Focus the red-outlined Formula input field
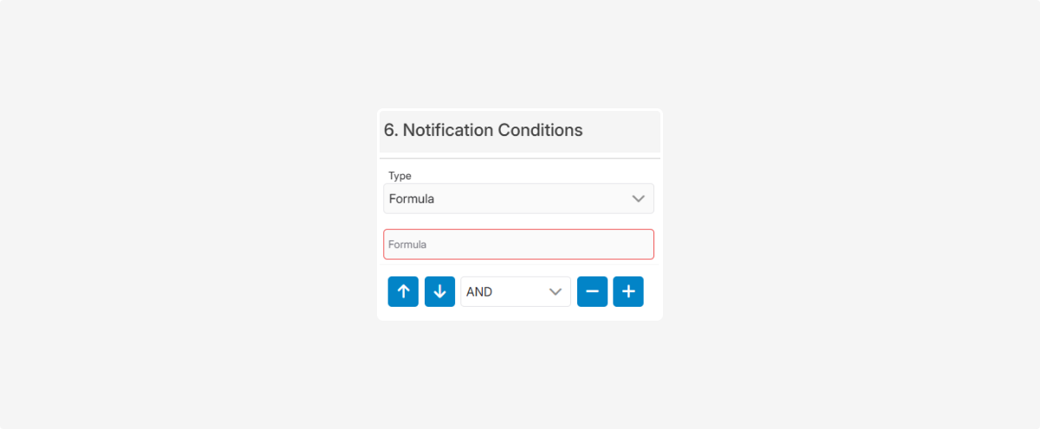Screen dimensions: 1040x429 [x=518, y=244]
